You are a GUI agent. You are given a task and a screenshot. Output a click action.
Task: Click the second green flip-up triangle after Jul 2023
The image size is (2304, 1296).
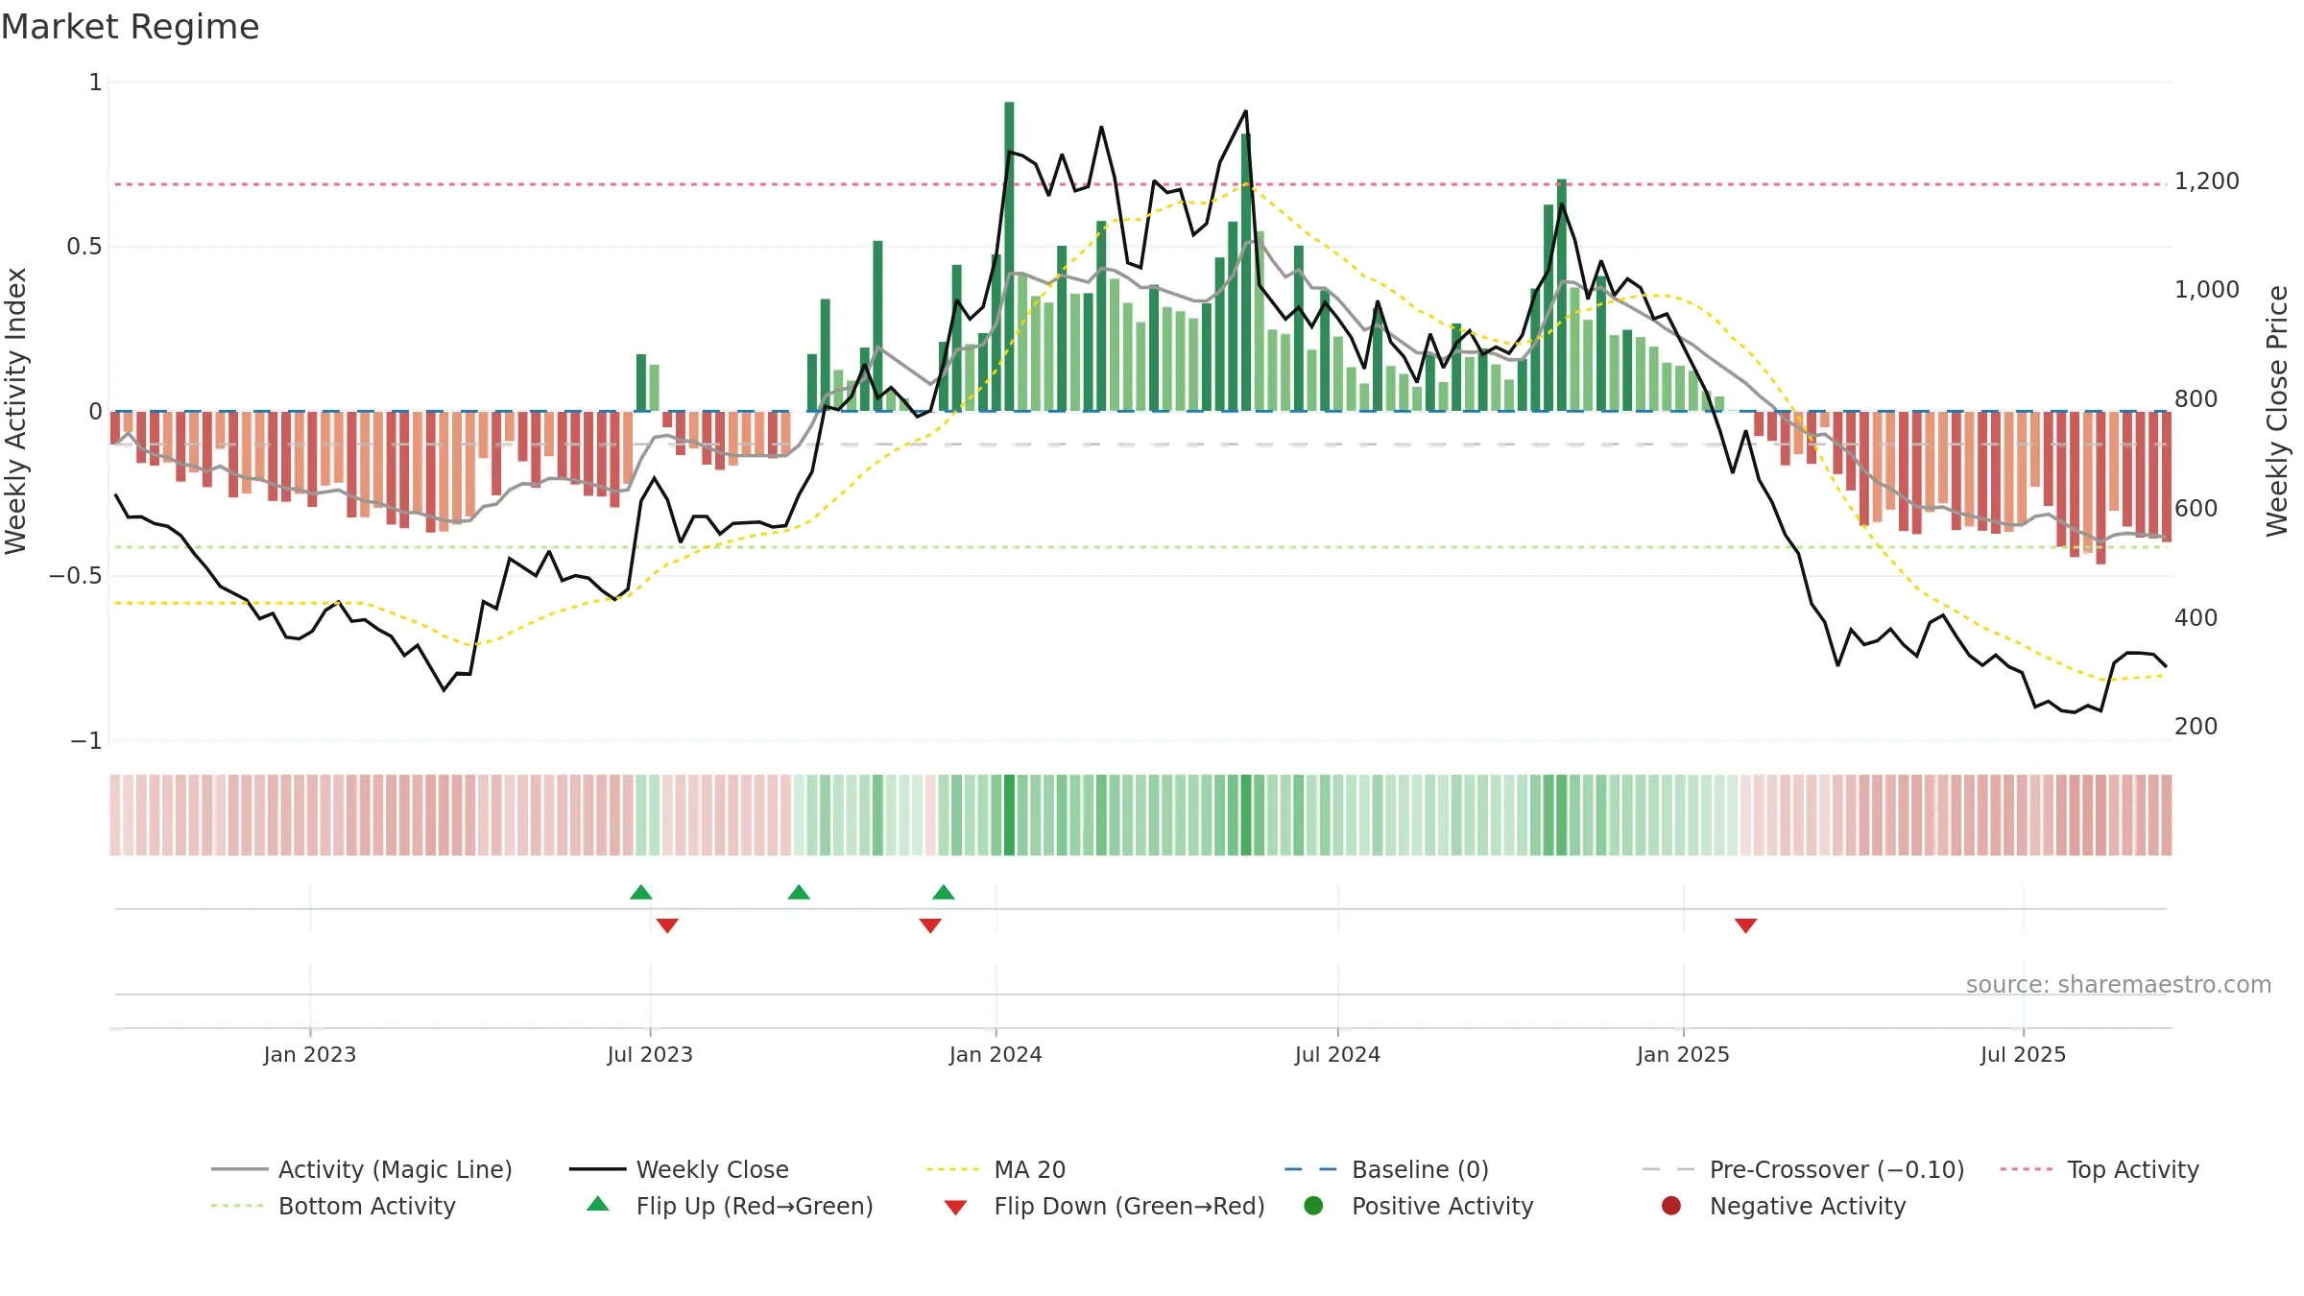coord(799,892)
